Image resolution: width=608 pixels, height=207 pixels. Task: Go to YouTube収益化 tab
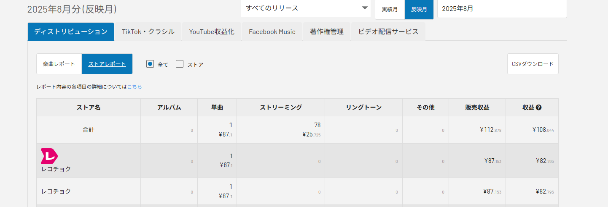[x=211, y=31]
